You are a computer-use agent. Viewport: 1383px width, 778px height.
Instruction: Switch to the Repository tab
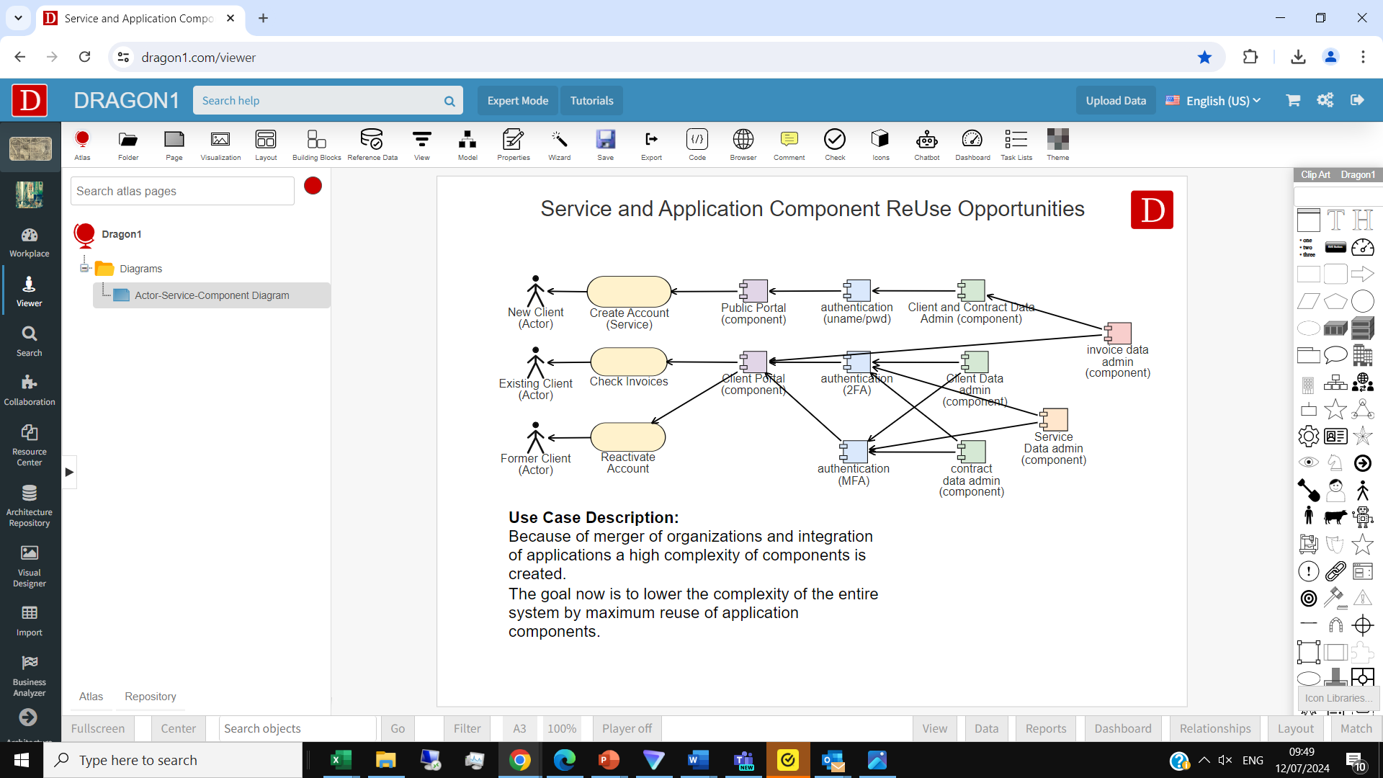pyautogui.click(x=150, y=697)
